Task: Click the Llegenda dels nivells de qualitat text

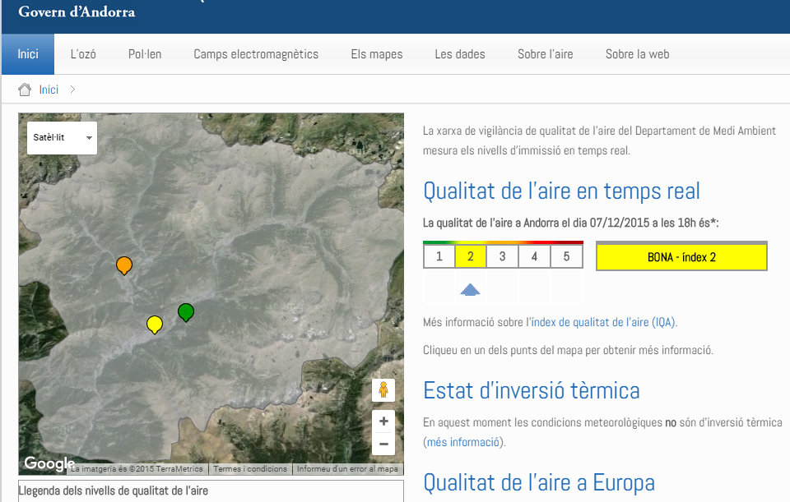Action: [114, 490]
